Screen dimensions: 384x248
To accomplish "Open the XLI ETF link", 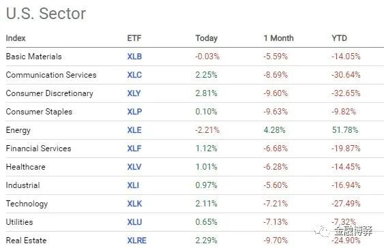I will coord(133,185).
